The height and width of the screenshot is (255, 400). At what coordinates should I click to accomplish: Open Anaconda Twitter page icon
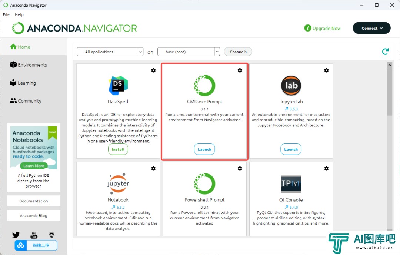[16, 235]
